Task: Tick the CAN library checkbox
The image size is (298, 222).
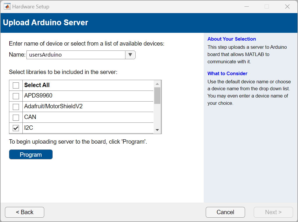Action: coord(16,118)
